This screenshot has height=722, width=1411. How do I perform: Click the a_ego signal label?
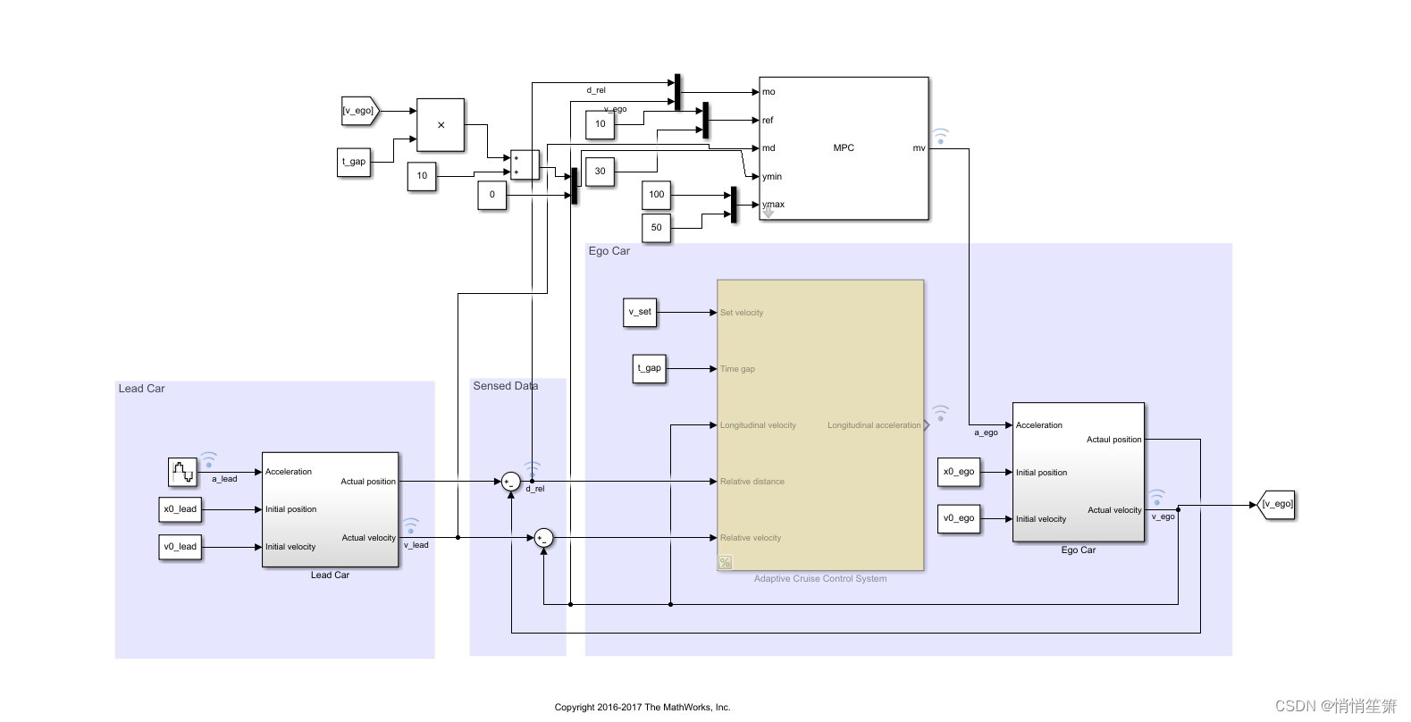(x=986, y=432)
